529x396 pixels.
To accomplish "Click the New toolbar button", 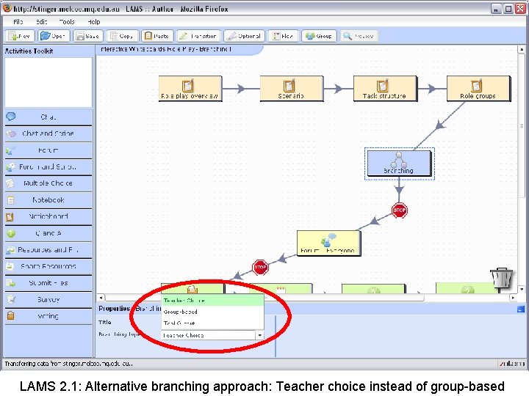I will tap(21, 36).
